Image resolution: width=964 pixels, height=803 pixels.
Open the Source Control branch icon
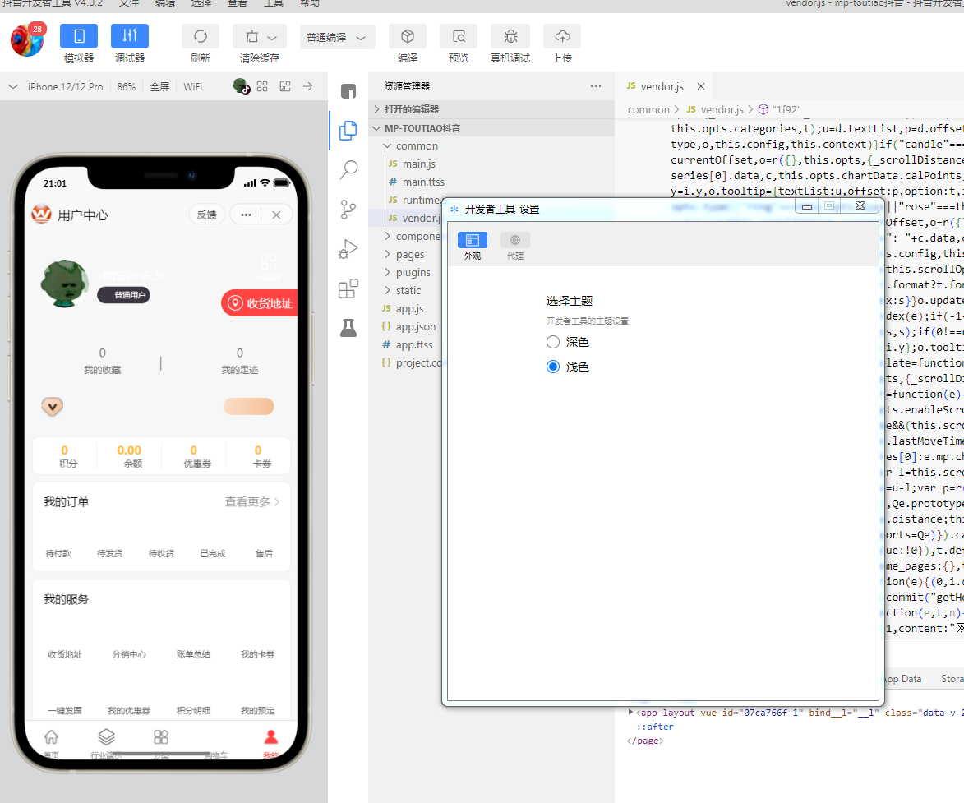coord(348,210)
